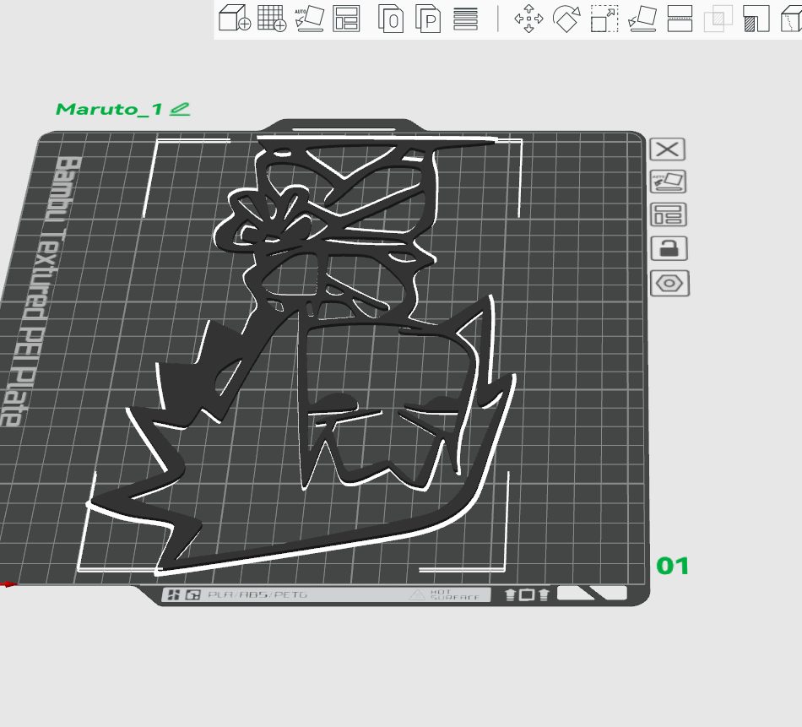Run Auto orient from the top toolbar
The height and width of the screenshot is (727, 802).
tap(310, 19)
